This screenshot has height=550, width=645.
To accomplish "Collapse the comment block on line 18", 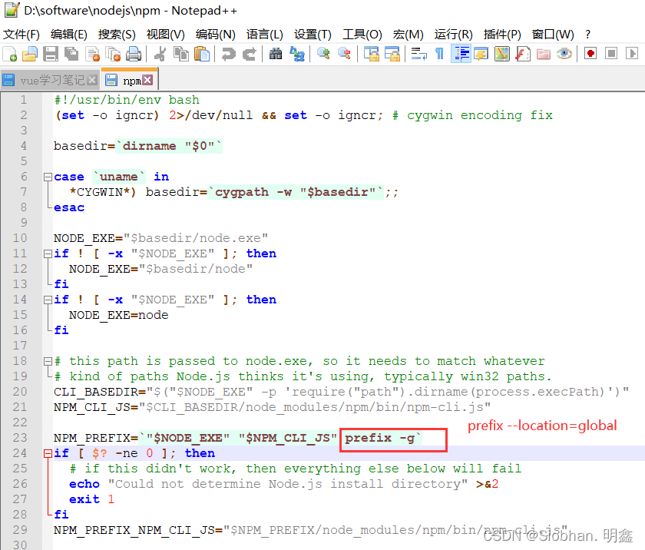I will click(48, 361).
